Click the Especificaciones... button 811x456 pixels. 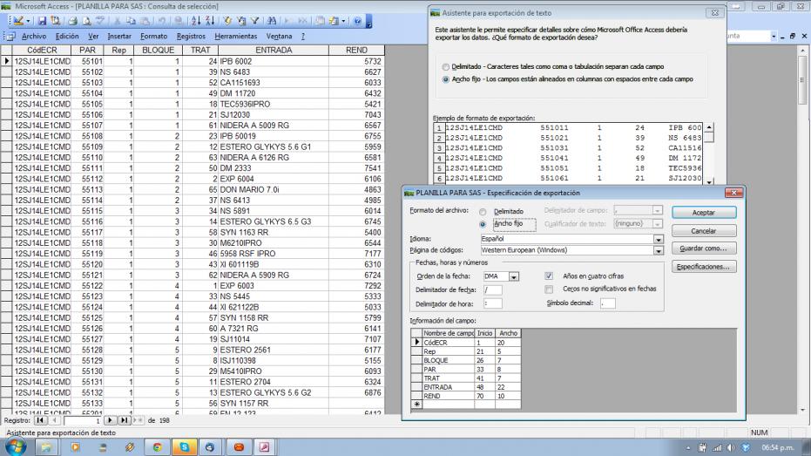click(704, 267)
